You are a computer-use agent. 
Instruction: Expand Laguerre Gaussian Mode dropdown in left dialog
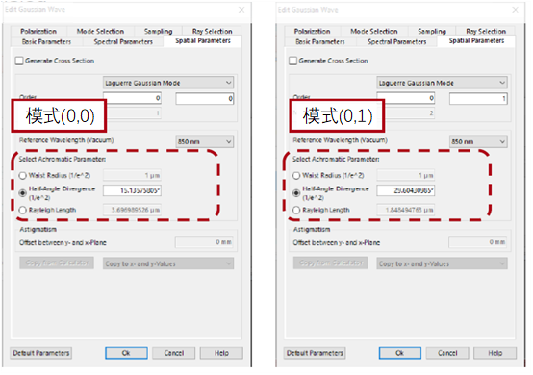[168, 83]
